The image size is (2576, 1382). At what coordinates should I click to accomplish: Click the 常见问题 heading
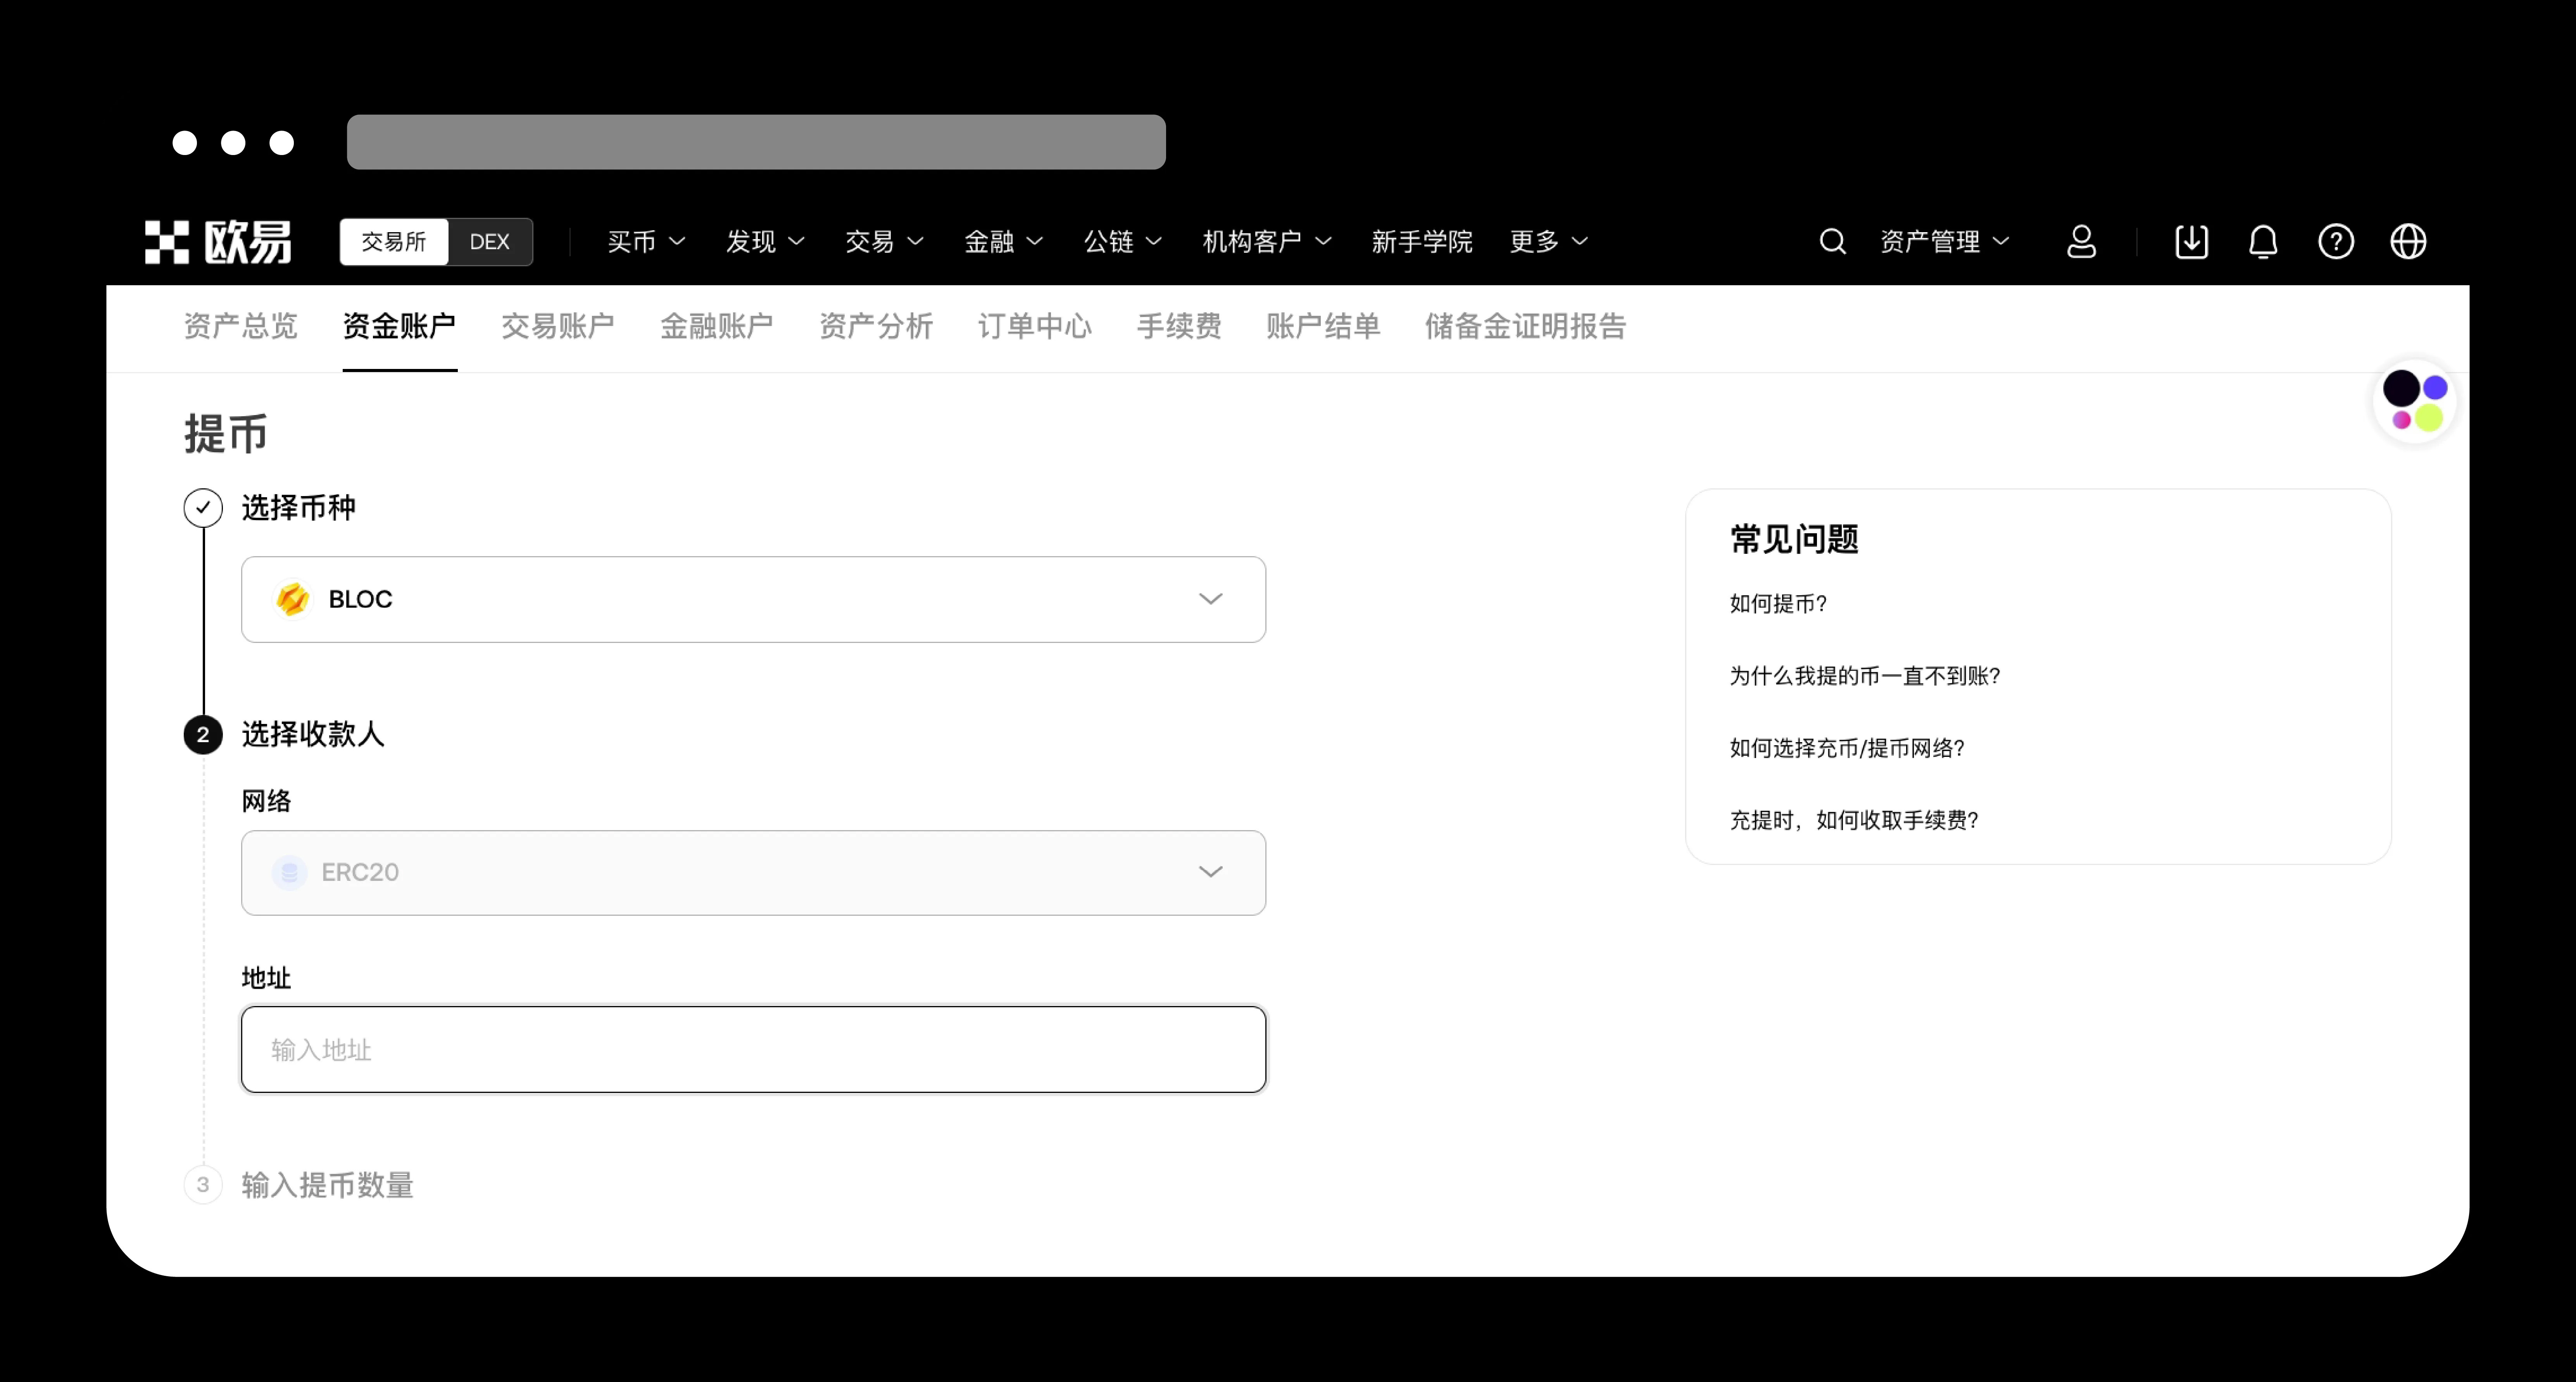coord(1794,540)
